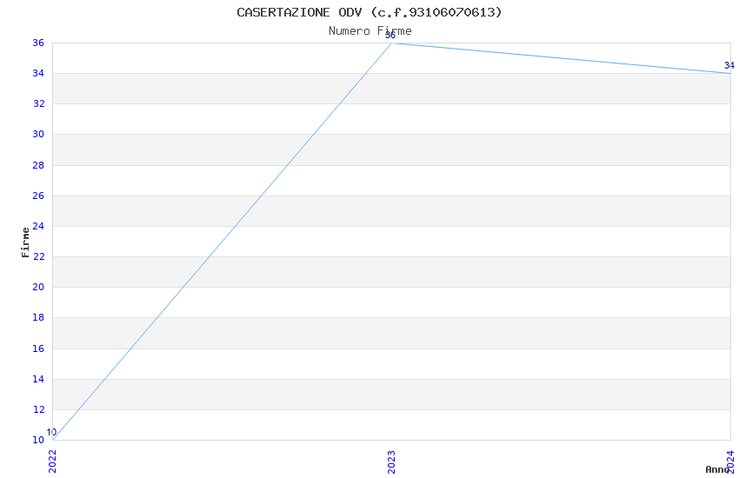Image resolution: width=739 pixels, height=478 pixels.
Task: Select the y-axis label 10
Action: click(38, 440)
